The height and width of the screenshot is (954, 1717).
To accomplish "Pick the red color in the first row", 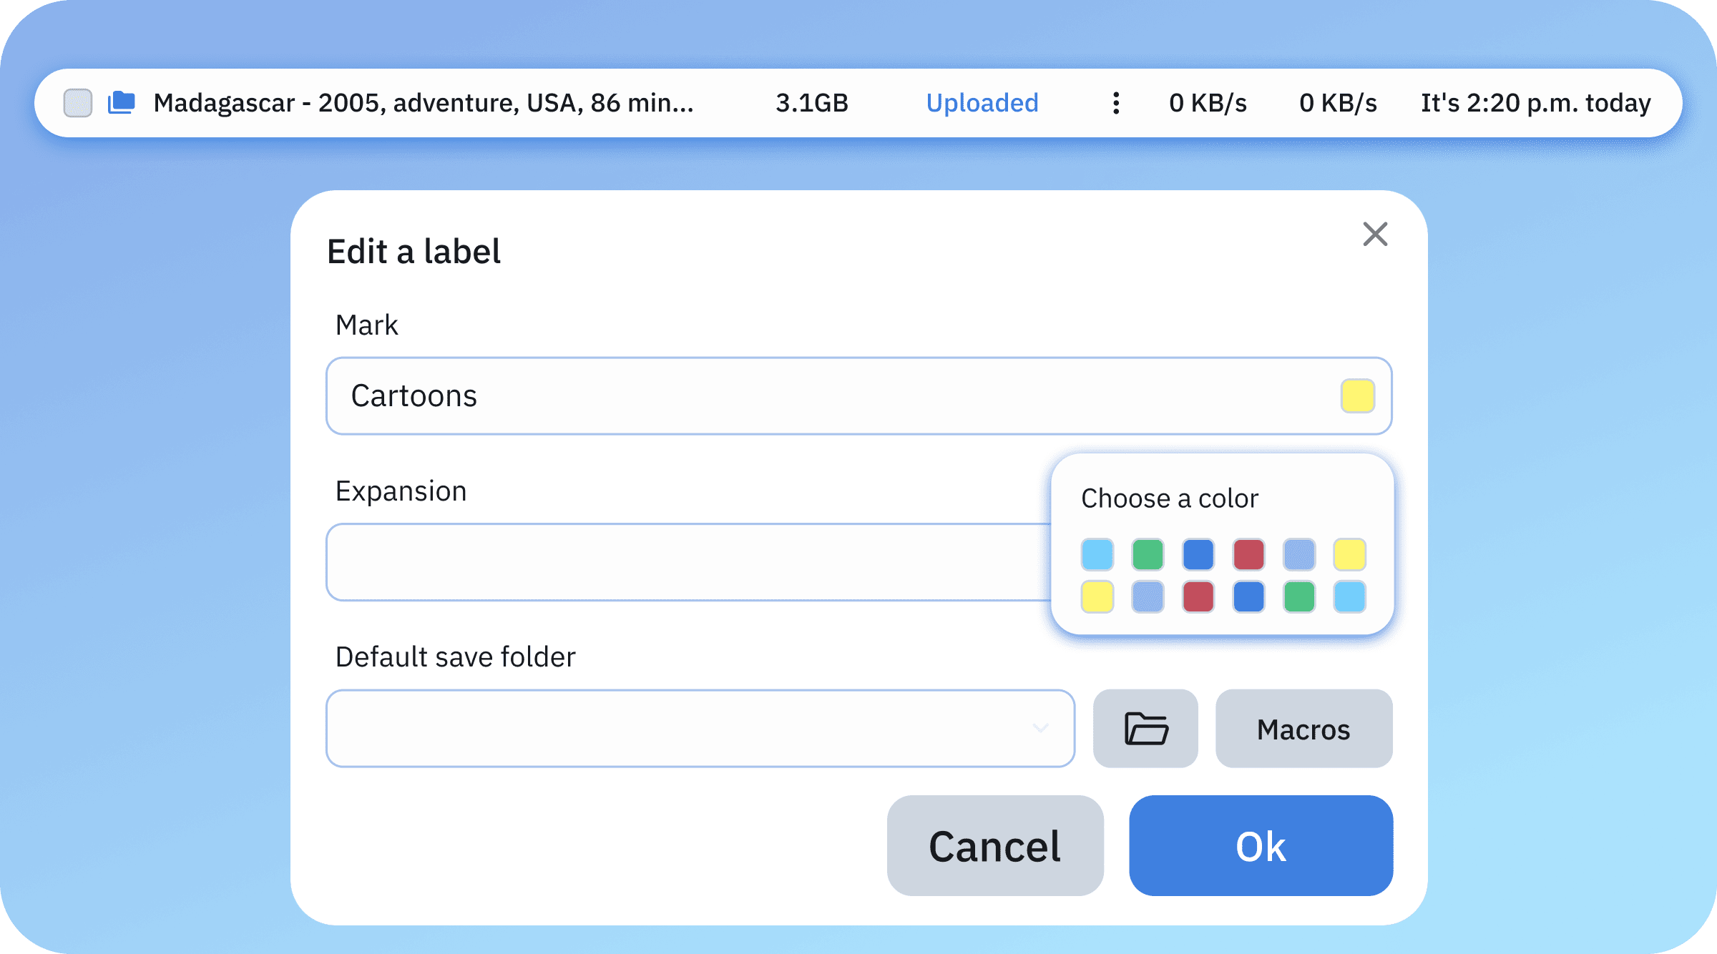I will [1248, 554].
